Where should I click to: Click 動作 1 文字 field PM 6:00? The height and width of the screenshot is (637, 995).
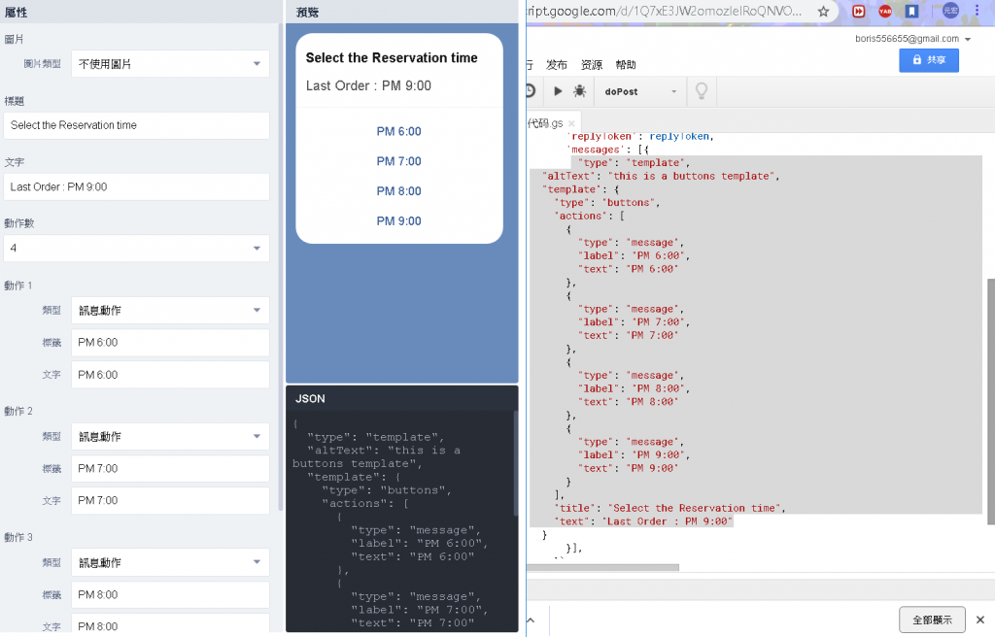click(170, 375)
